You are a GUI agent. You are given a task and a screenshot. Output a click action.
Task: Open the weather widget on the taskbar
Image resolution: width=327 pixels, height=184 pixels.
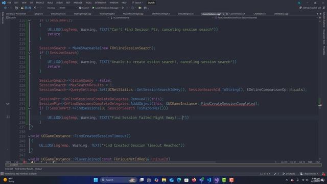9,180
